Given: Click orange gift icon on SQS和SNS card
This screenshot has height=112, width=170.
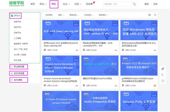Looking at the screenshot, I should pyautogui.click(x=155, y=86).
